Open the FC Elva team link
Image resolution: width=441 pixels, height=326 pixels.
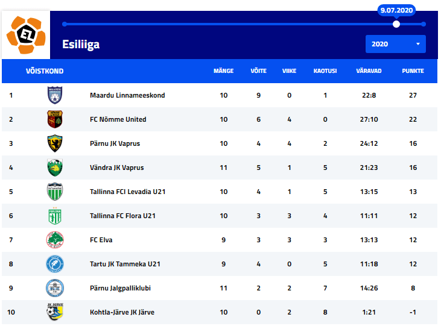[x=101, y=240]
